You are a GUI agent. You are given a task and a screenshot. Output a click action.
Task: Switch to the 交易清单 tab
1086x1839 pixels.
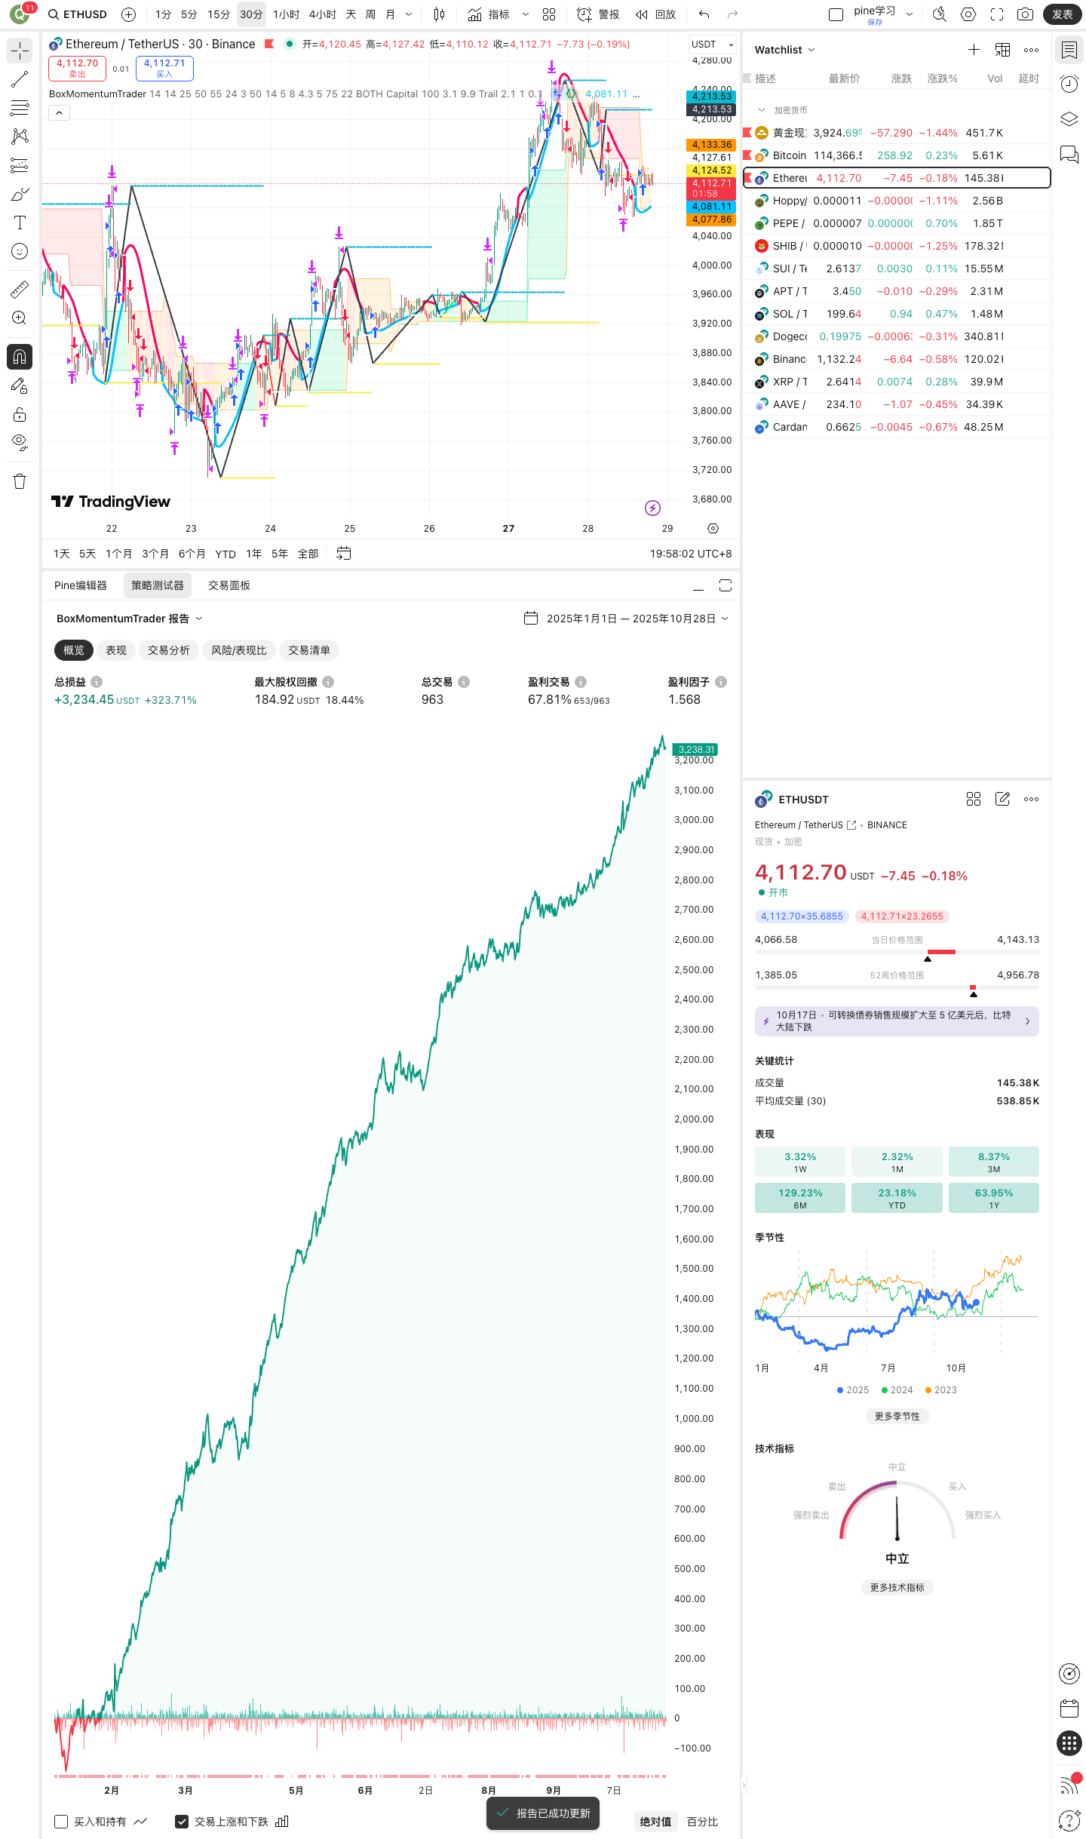point(308,650)
